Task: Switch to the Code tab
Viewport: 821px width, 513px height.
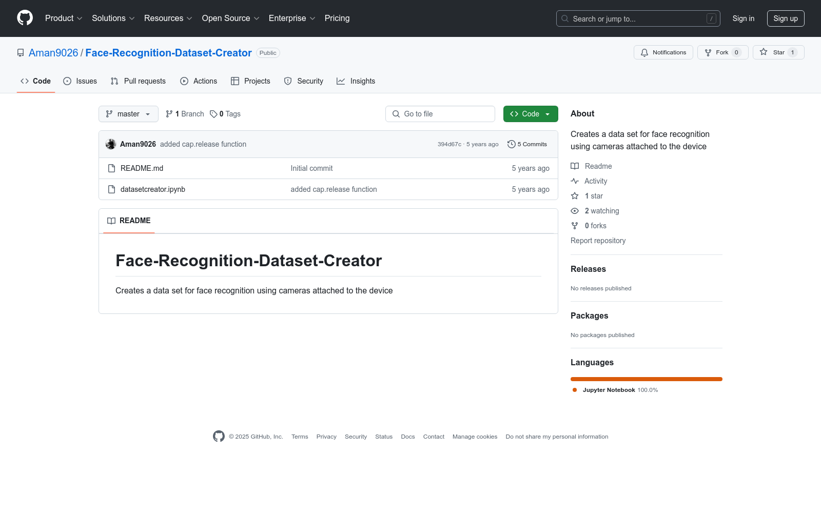Action: [x=36, y=81]
